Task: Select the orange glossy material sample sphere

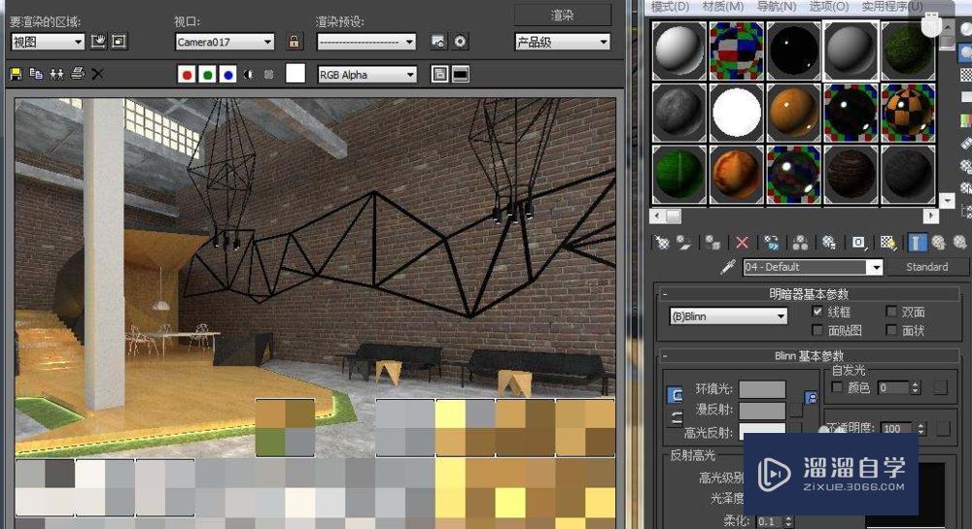Action: click(793, 113)
